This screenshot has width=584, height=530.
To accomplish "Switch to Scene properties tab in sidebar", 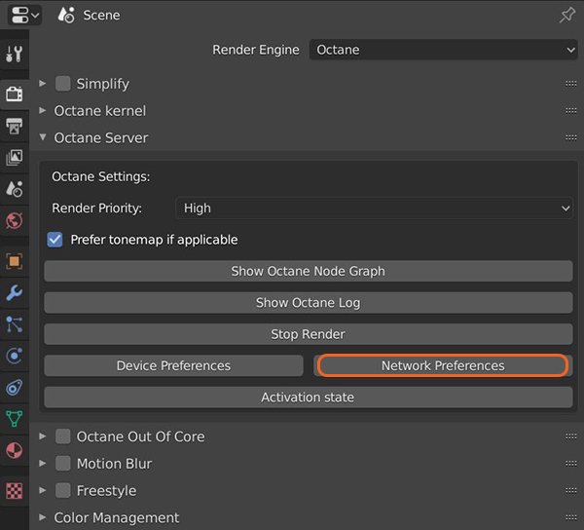I will click(x=15, y=189).
